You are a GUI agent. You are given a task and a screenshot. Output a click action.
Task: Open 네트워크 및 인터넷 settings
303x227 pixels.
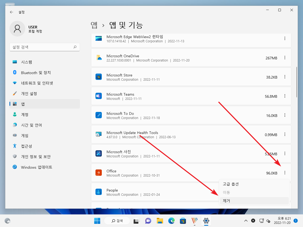(45, 83)
